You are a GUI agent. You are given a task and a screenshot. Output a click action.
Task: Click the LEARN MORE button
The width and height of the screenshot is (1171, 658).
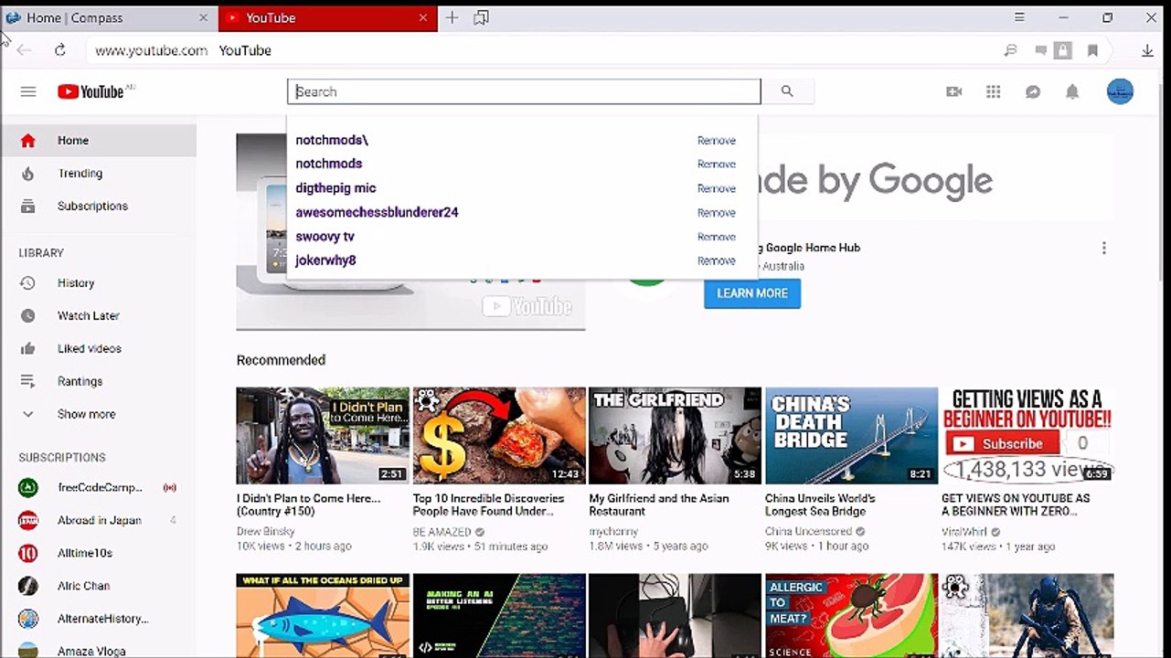coord(752,293)
